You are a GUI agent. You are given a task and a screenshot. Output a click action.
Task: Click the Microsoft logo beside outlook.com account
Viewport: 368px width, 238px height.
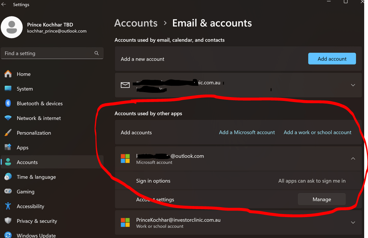pyautogui.click(x=125, y=159)
